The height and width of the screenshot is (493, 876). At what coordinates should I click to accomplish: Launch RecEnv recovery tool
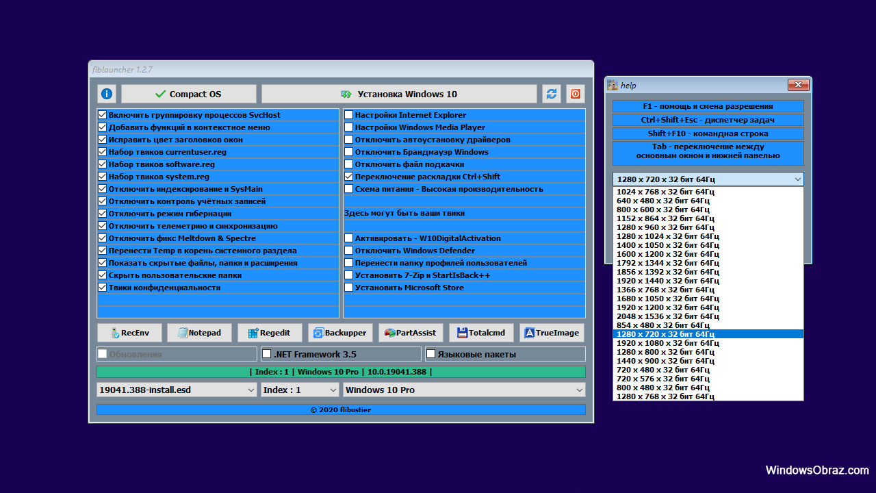pyautogui.click(x=129, y=333)
